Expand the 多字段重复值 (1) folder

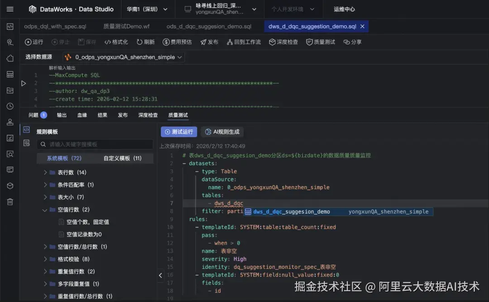coord(45,284)
